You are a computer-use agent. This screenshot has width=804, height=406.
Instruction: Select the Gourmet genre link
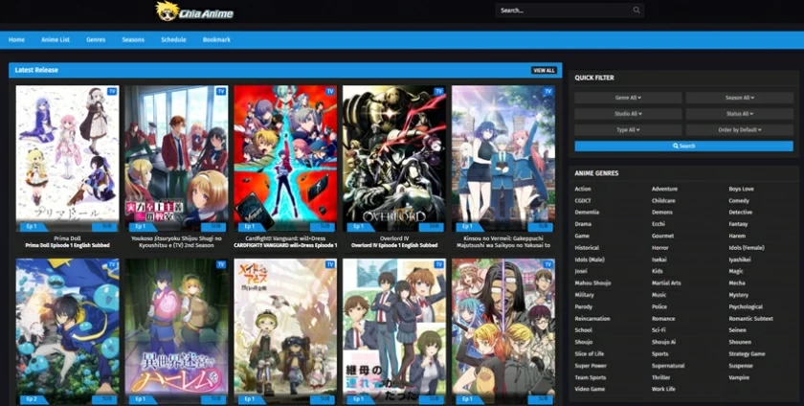tap(662, 237)
